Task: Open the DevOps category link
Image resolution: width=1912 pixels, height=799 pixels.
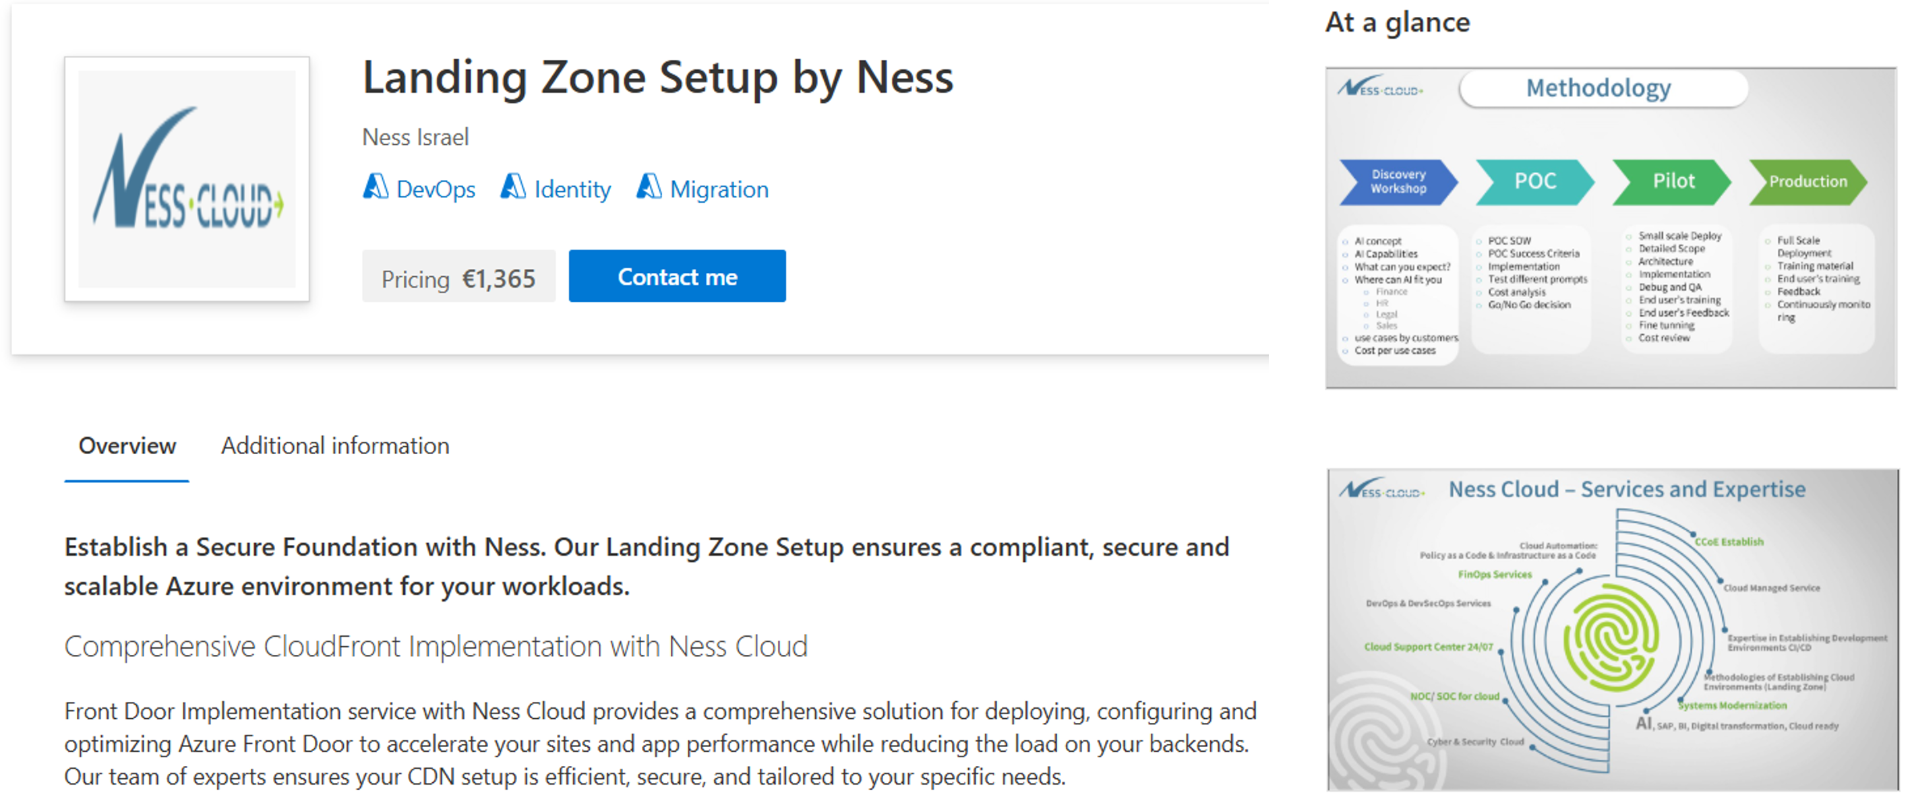Action: click(x=436, y=190)
